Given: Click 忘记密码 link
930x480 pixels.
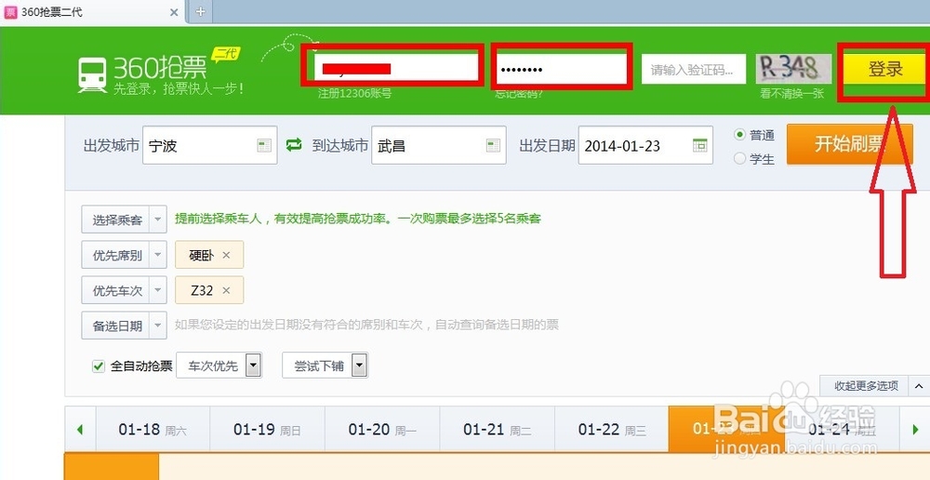Looking at the screenshot, I should pyautogui.click(x=519, y=94).
